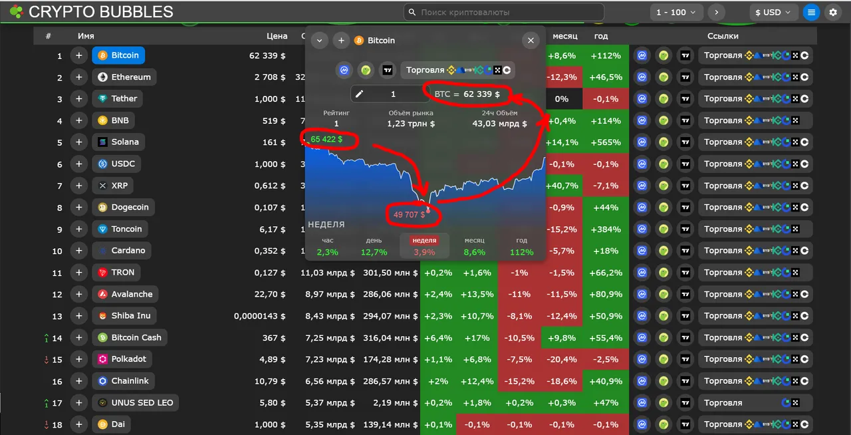Open CoinGecko icon in Toncoin row
The height and width of the screenshot is (435, 851).
coord(664,229)
